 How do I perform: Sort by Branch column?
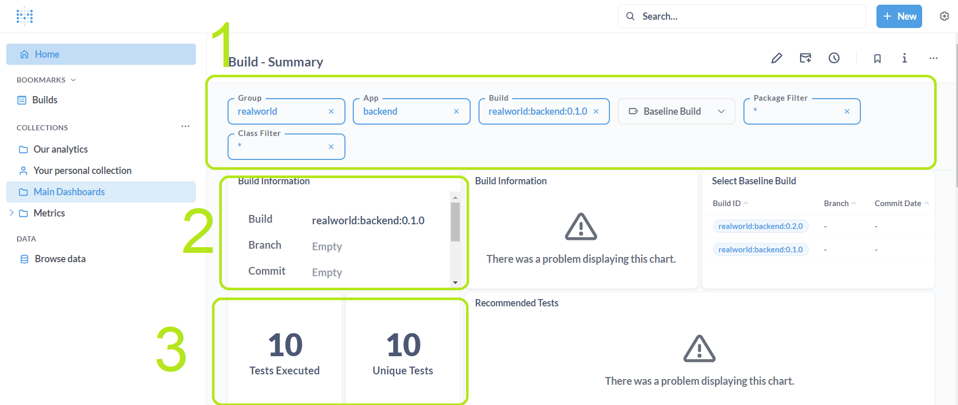840,204
